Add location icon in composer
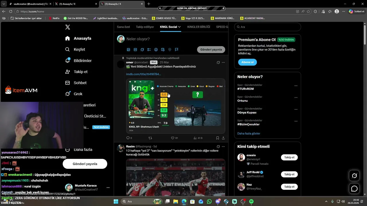Viewport: 367px width, 206px height. 170,49
